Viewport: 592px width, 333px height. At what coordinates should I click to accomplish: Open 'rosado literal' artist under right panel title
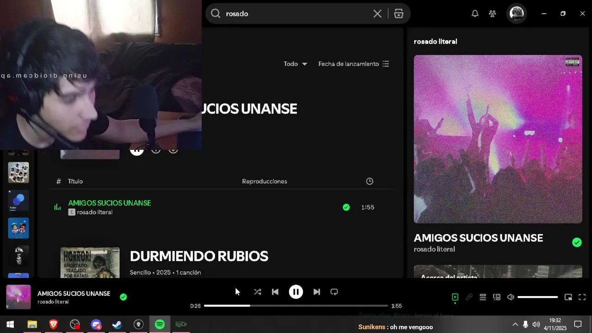click(434, 249)
